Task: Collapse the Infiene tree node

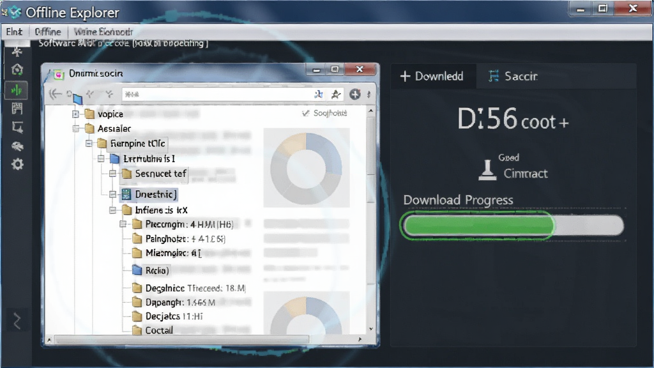Action: click(x=112, y=210)
